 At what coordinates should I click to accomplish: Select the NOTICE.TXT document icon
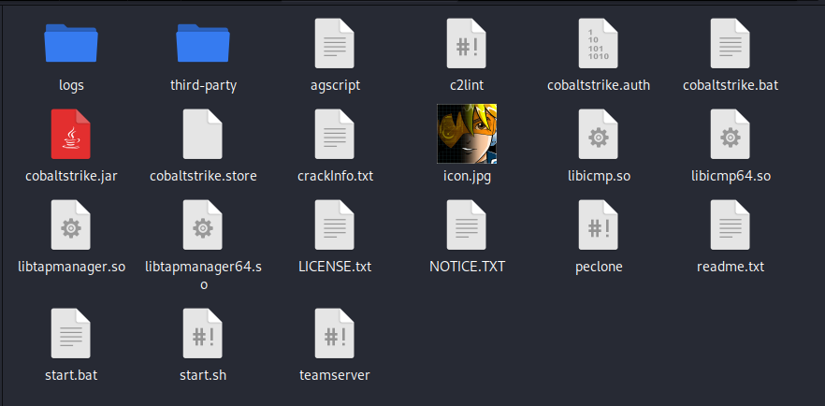coord(466,225)
